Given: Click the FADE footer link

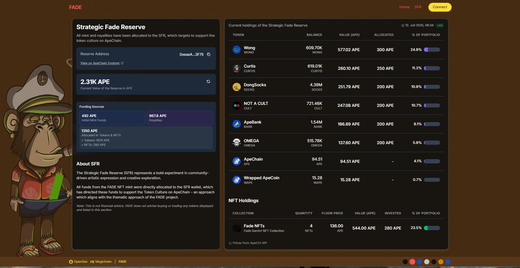Looking at the screenshot, I should click(123, 262).
